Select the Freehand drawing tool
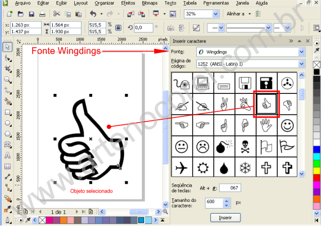321x226 pixels. coord(8,91)
